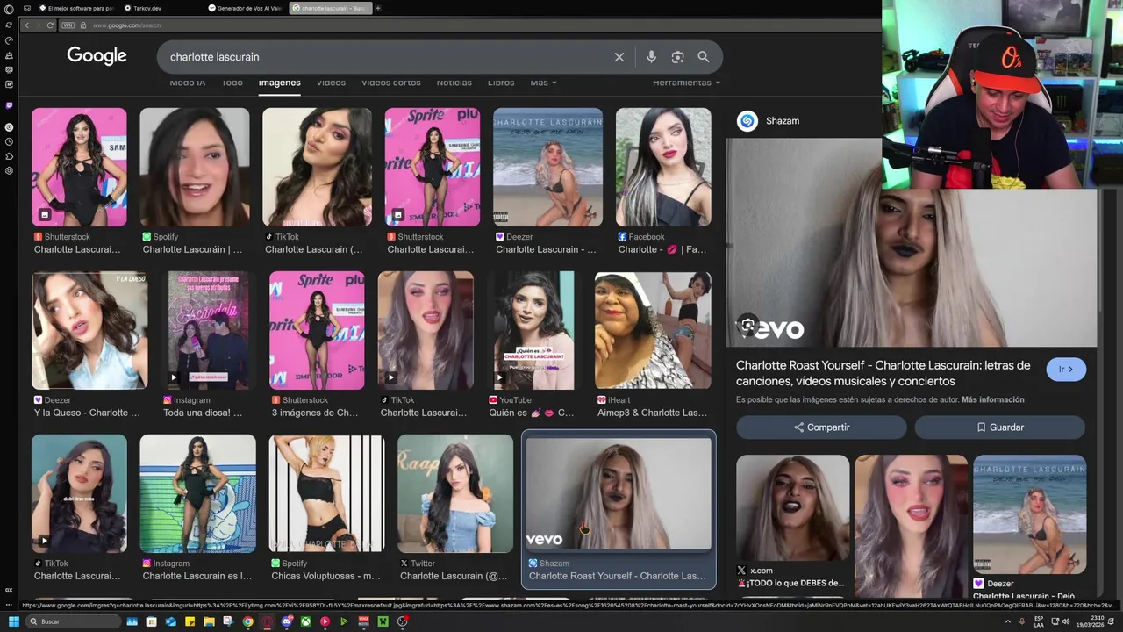Open site security lock icon
Screen dimensions: 1123x632
point(84,25)
